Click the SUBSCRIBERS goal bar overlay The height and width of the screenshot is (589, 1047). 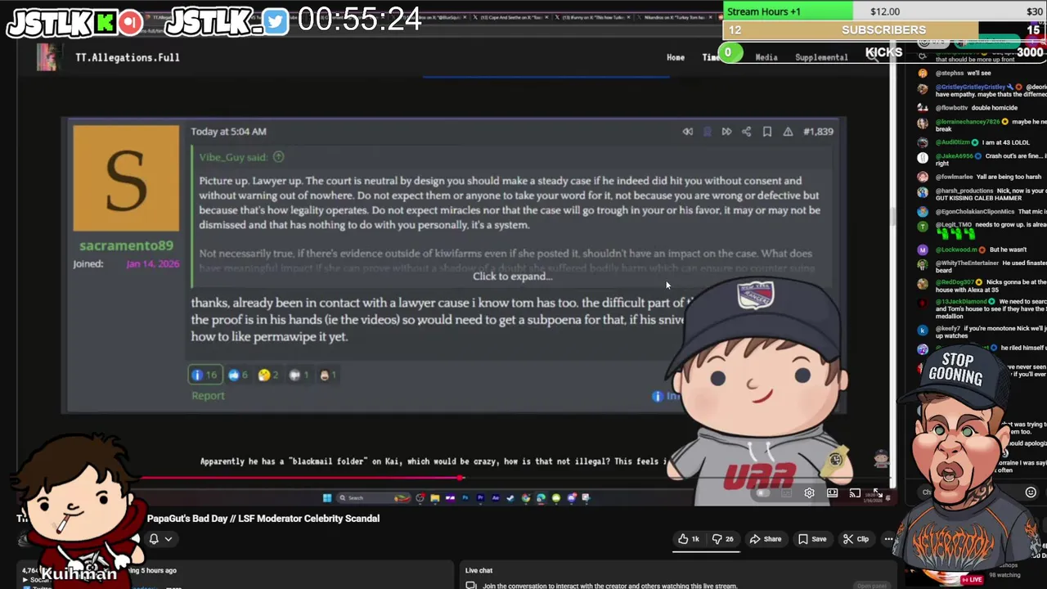tap(884, 30)
